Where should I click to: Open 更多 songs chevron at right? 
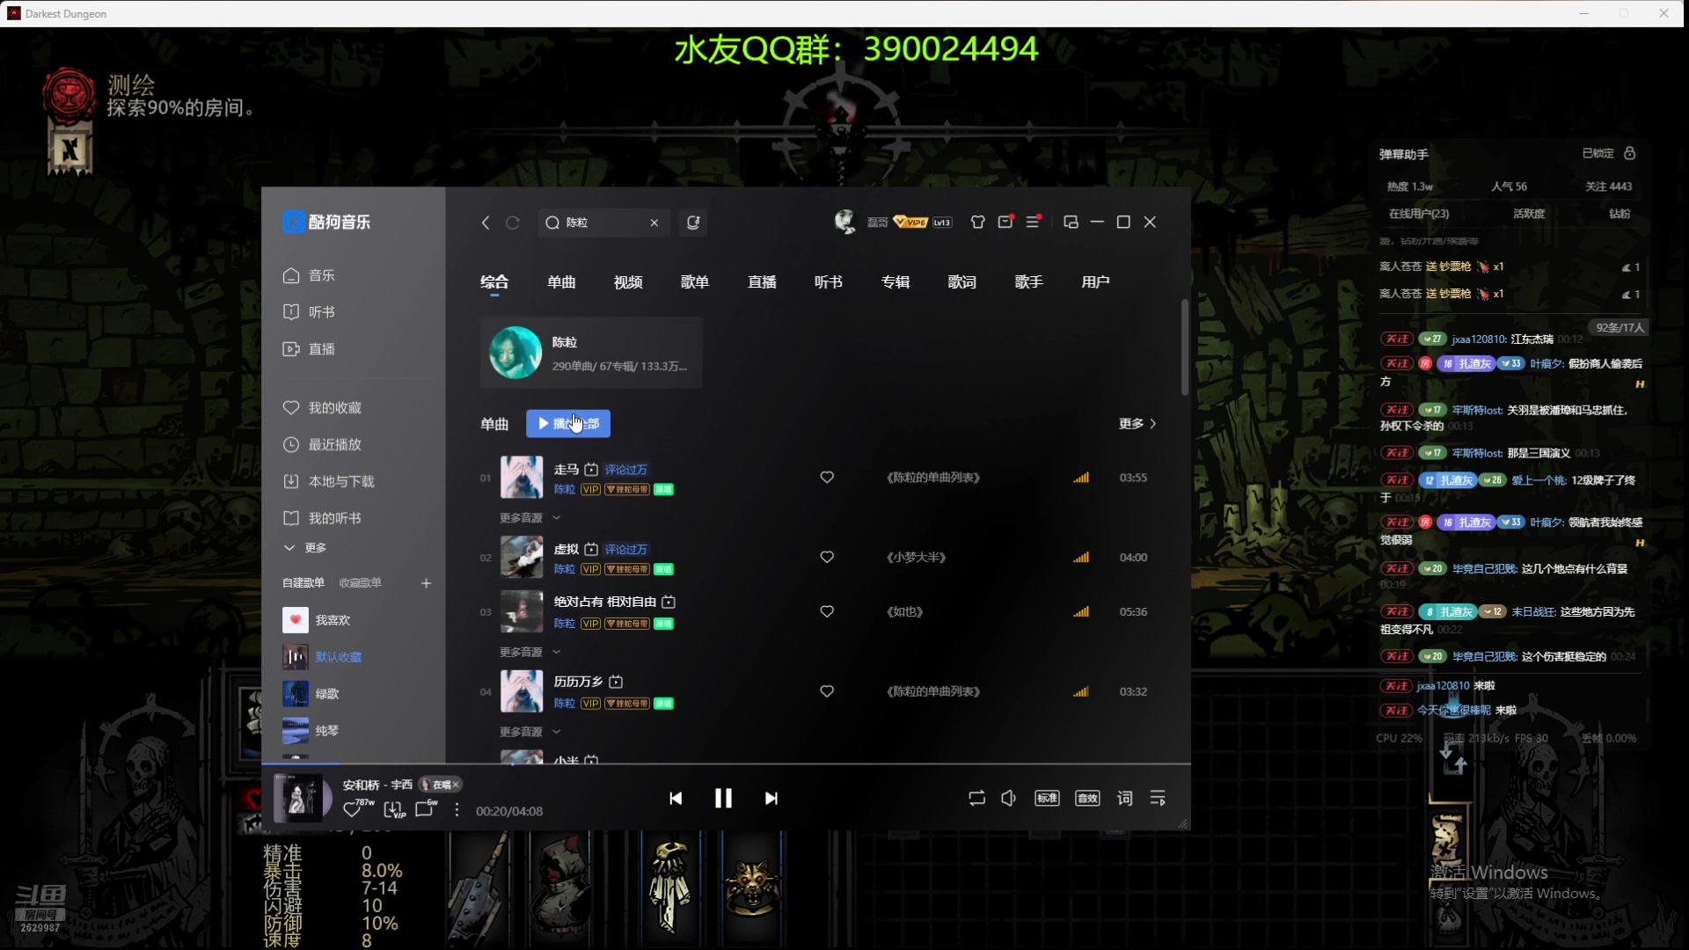pos(1137,424)
